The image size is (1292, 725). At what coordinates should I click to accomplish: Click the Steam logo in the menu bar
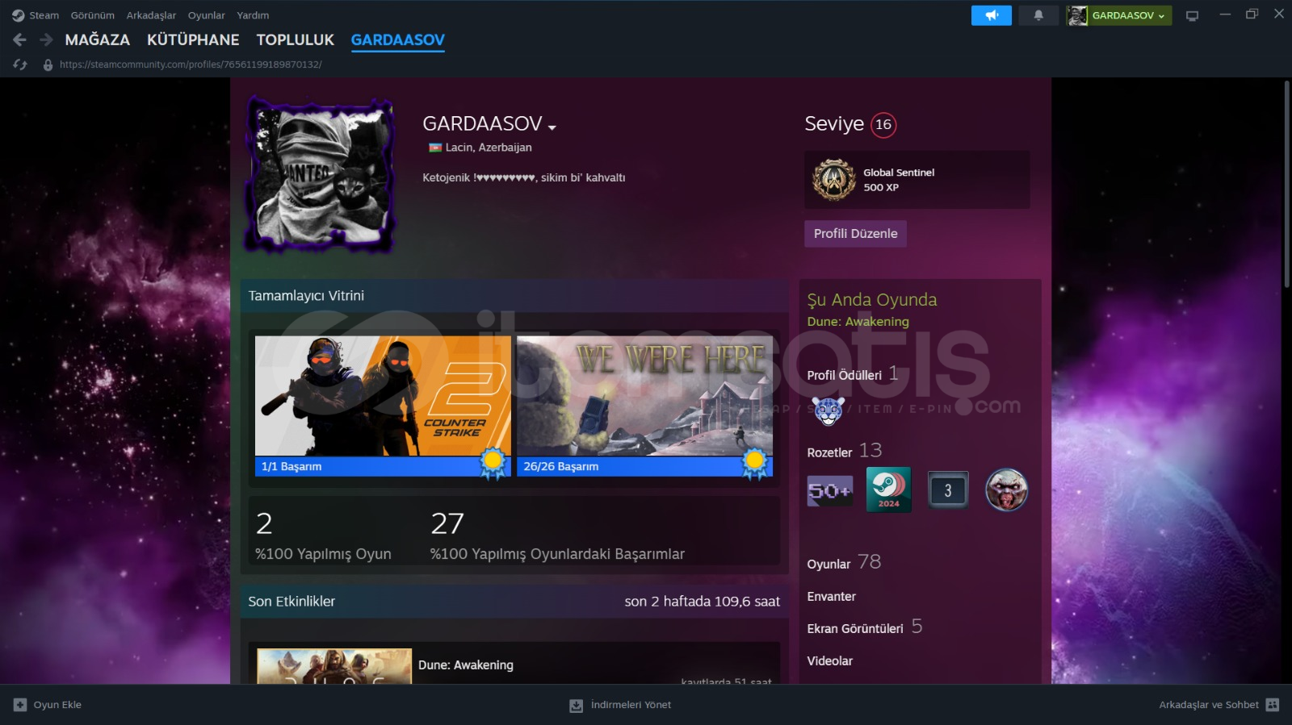tap(18, 15)
